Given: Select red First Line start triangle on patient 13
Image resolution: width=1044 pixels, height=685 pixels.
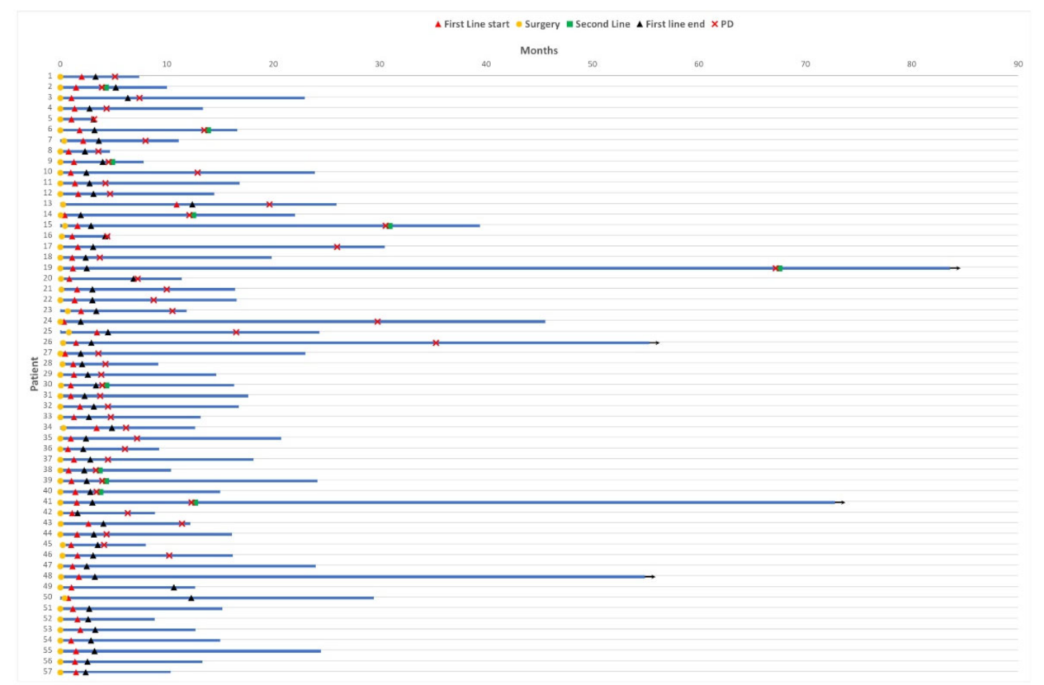Looking at the screenshot, I should pyautogui.click(x=177, y=204).
